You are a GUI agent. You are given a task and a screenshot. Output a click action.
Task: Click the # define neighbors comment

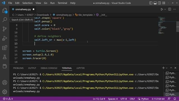coord(48,36)
